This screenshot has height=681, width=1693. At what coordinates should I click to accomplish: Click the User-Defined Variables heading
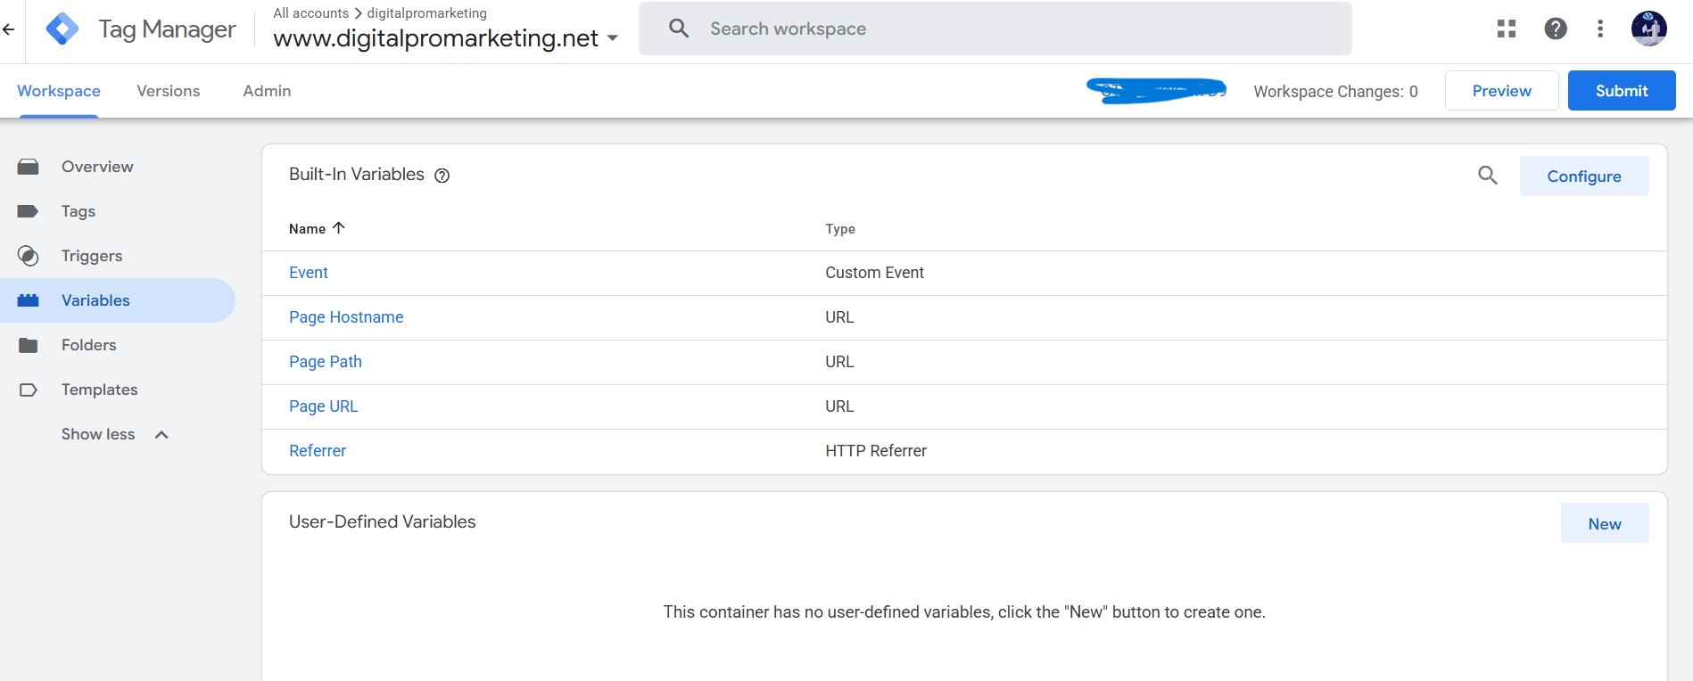[383, 522]
